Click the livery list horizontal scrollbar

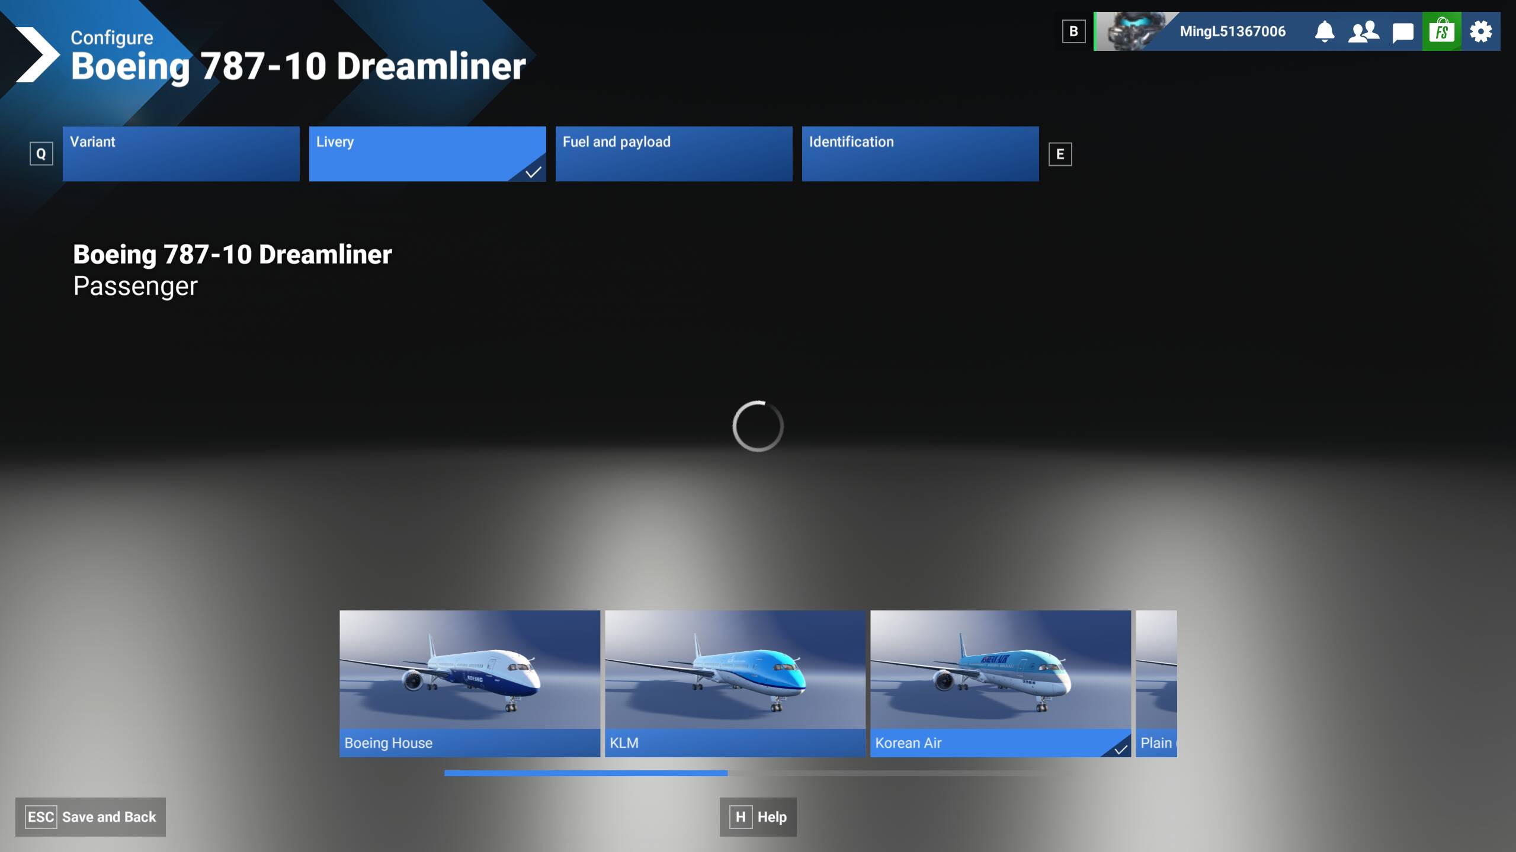coord(585,773)
